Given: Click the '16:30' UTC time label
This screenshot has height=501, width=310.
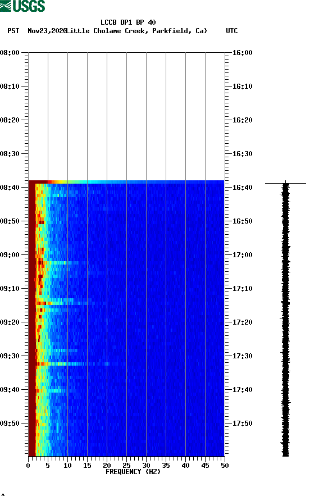Looking at the screenshot, I should [242, 154].
